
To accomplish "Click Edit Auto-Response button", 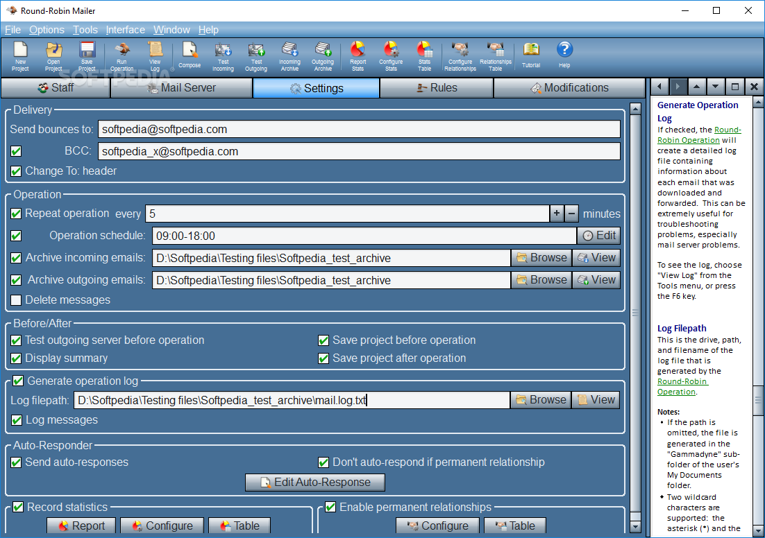I will [315, 483].
